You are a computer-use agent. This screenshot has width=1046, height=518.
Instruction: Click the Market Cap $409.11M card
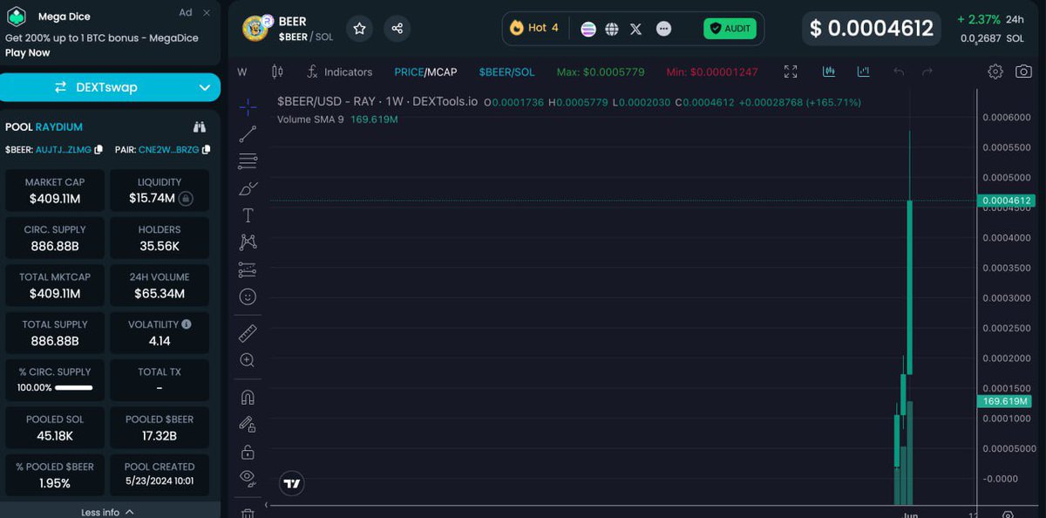click(x=55, y=190)
